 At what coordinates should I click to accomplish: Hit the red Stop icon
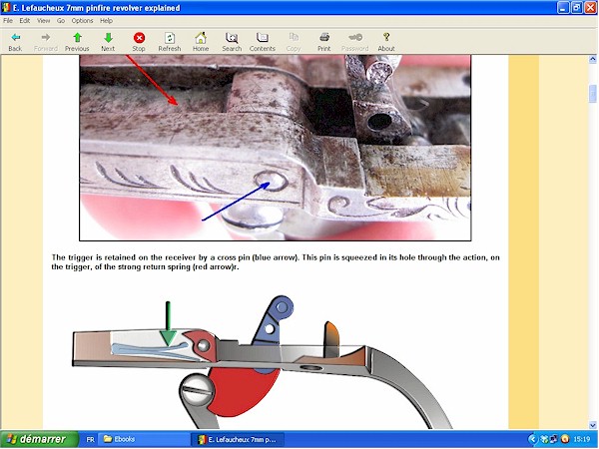point(139,38)
